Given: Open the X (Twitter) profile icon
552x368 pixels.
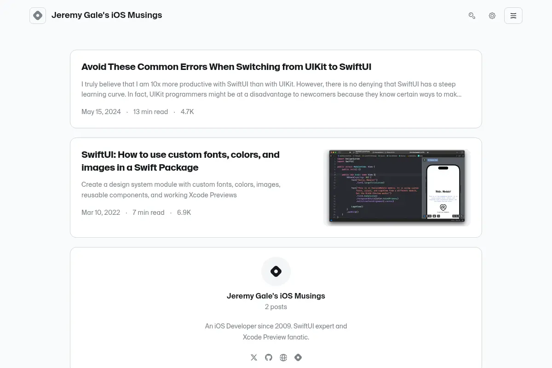Looking at the screenshot, I should [254, 357].
